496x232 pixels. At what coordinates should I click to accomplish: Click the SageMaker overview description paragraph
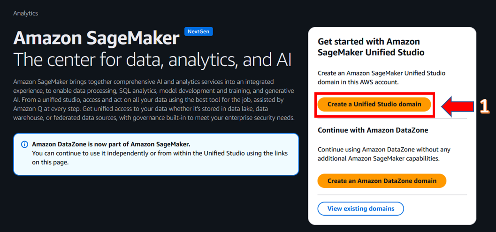coord(154,100)
